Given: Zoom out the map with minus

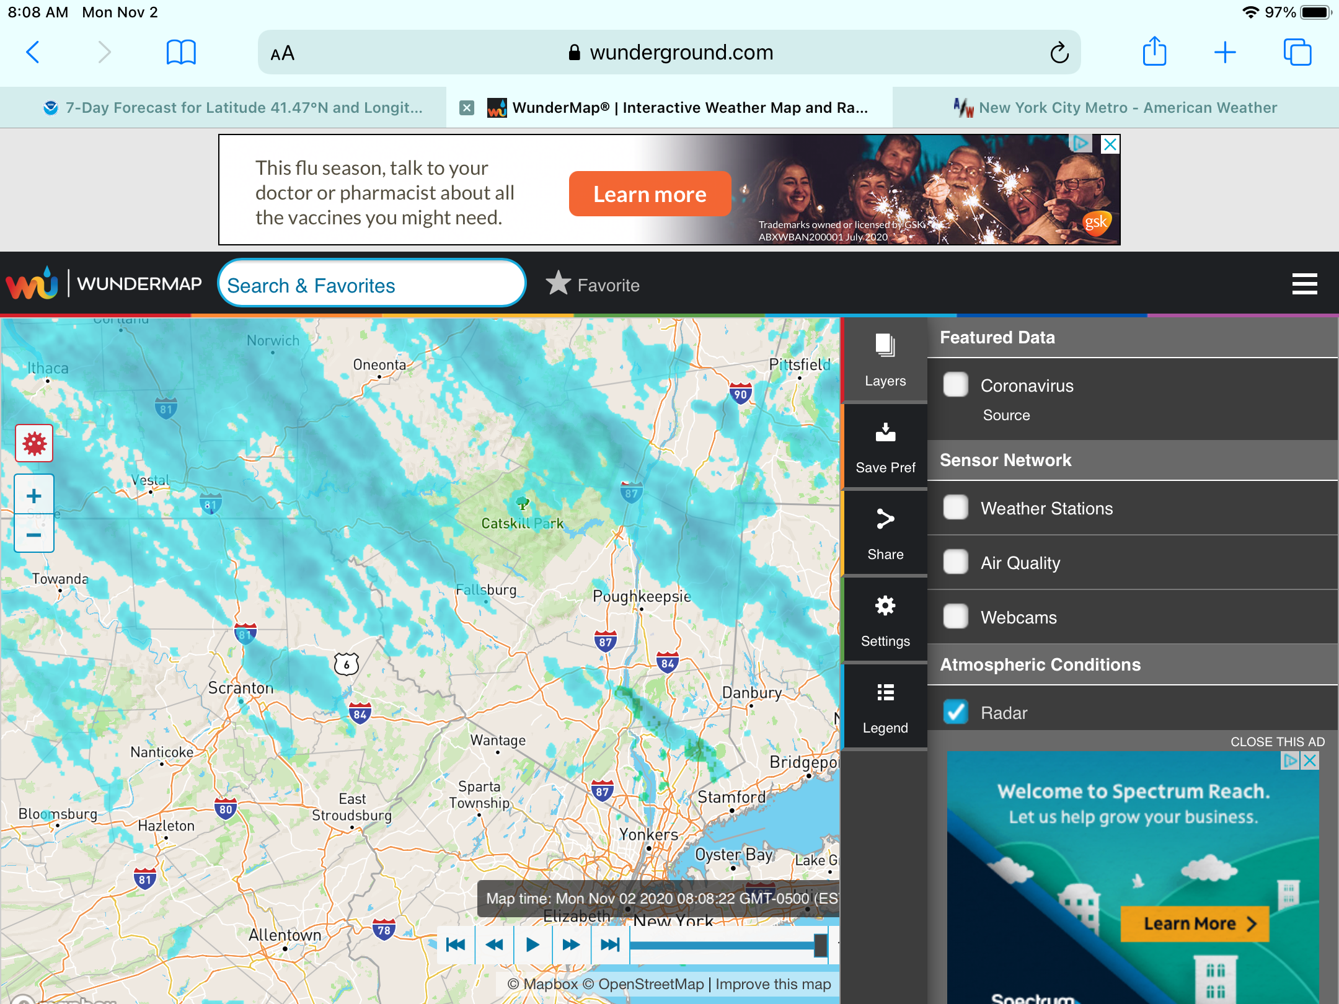Looking at the screenshot, I should (x=34, y=534).
